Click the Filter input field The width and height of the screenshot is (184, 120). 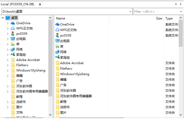[156, 11]
